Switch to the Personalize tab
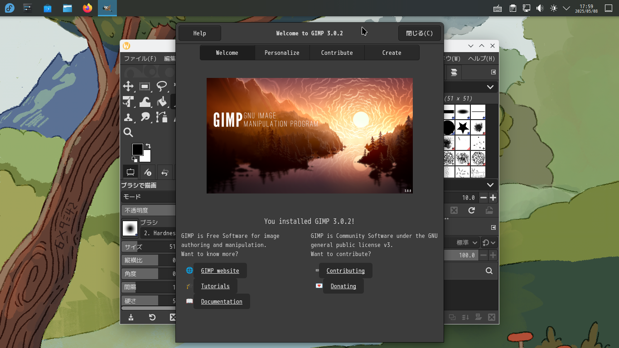Viewport: 619px width, 348px height. [282, 53]
